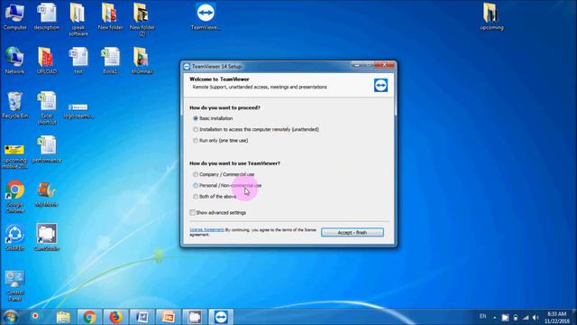The image size is (577, 325).
Task: Open the upcoming folder on desktop
Action: (x=491, y=17)
